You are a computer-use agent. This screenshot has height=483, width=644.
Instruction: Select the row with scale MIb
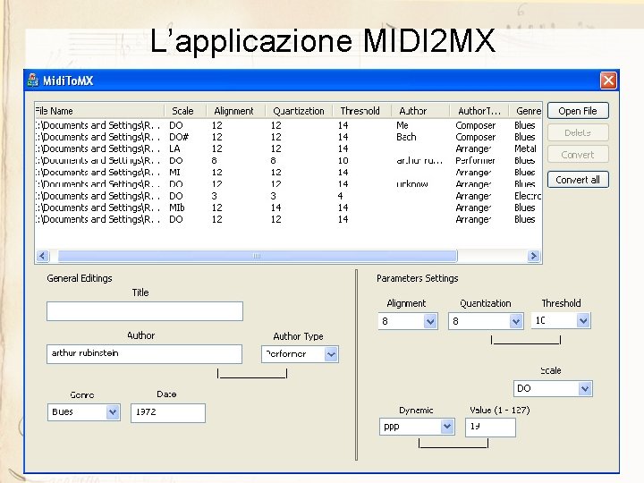point(287,208)
